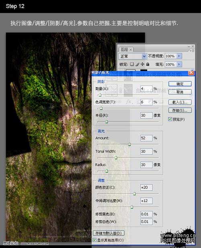Open the 正常 blend mode dropdown
This screenshot has height=248, width=201.
(132, 56)
